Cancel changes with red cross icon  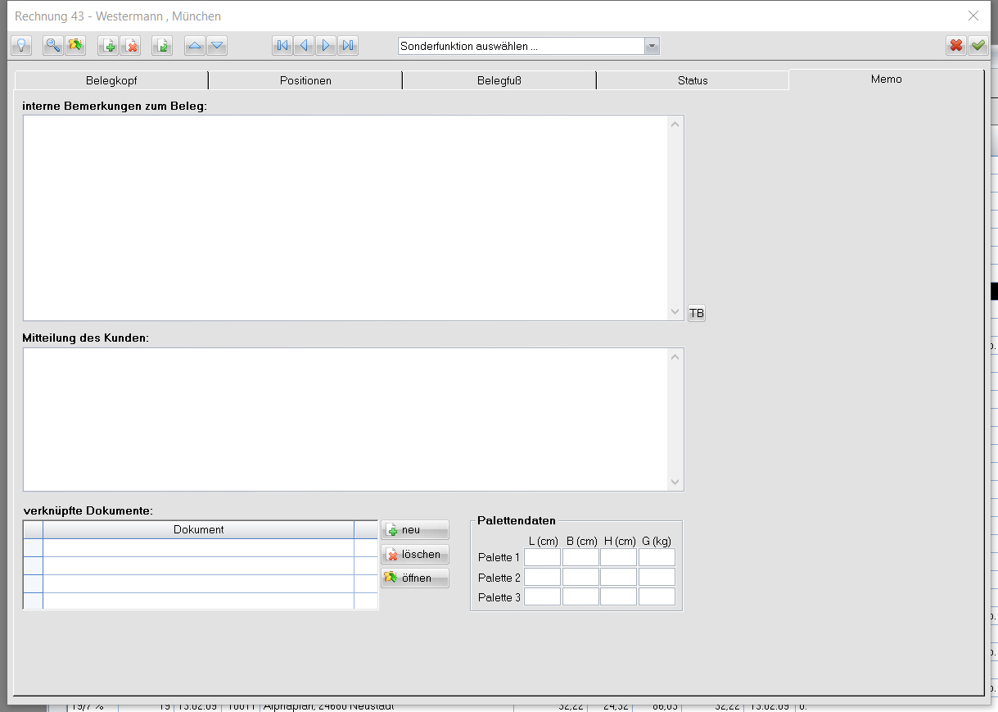tap(955, 46)
